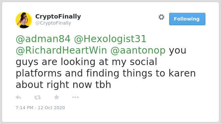The width and height of the screenshot is (221, 124).
Task: Open the gray @CryptoFinally handle
Action: [53, 23]
